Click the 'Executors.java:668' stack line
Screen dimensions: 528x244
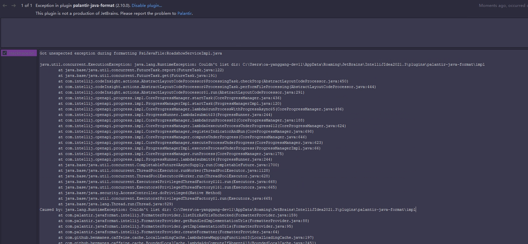pos(168,182)
